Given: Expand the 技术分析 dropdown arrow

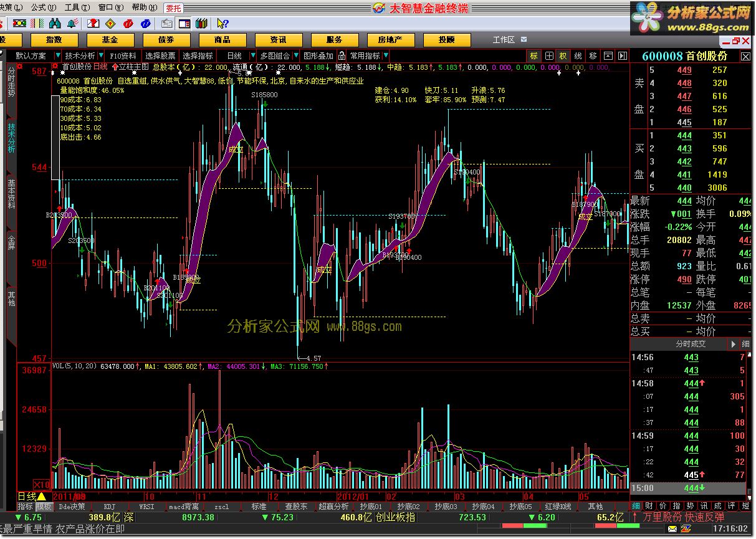Looking at the screenshot, I should [101, 55].
